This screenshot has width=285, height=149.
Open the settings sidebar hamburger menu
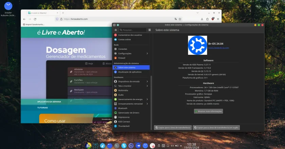[x=150, y=30]
